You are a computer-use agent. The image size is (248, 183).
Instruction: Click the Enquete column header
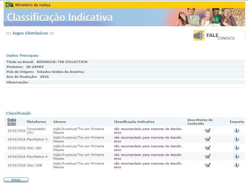point(237,122)
